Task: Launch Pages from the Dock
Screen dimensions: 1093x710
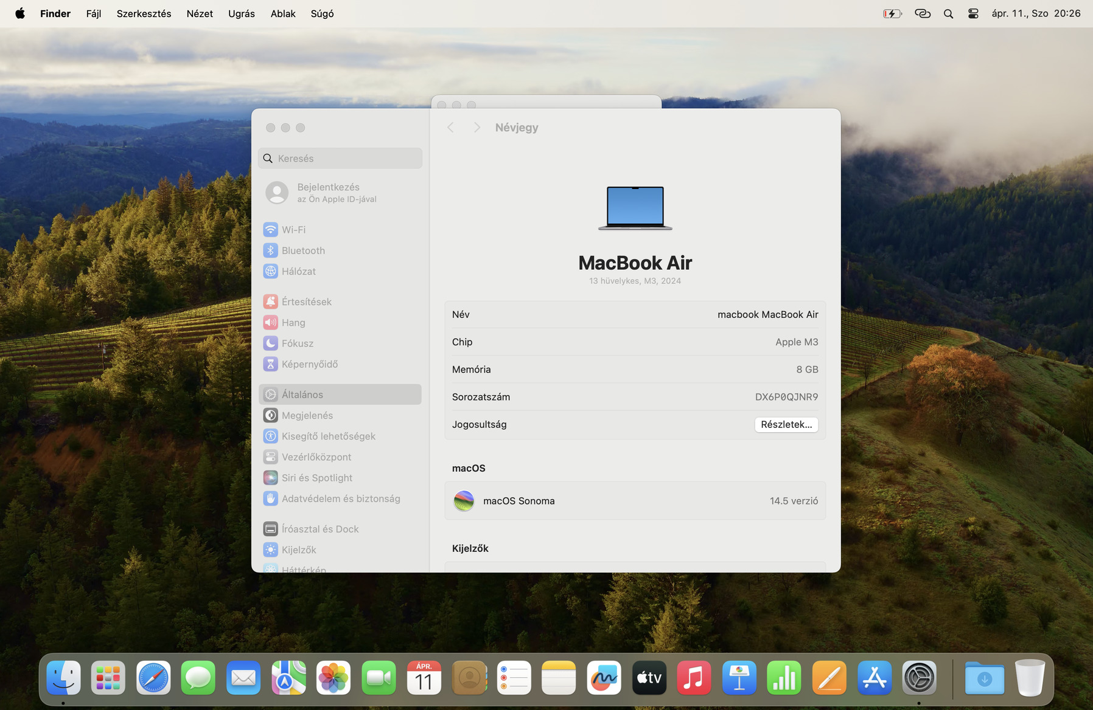Action: [829, 678]
